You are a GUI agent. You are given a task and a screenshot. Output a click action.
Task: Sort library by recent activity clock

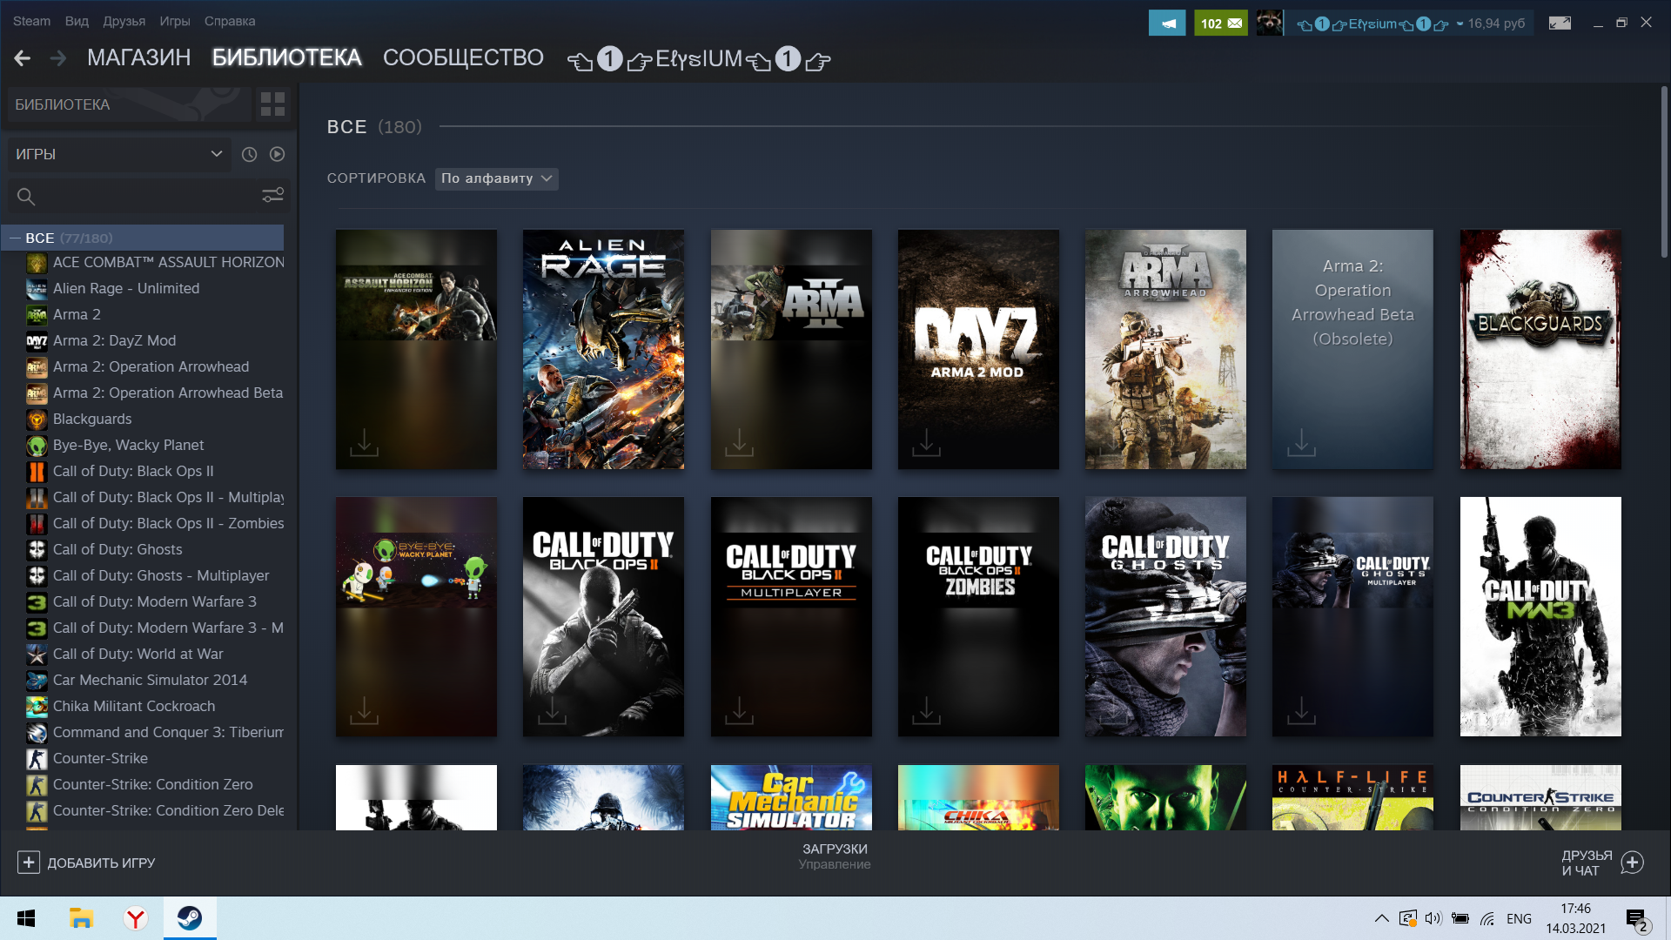[249, 154]
